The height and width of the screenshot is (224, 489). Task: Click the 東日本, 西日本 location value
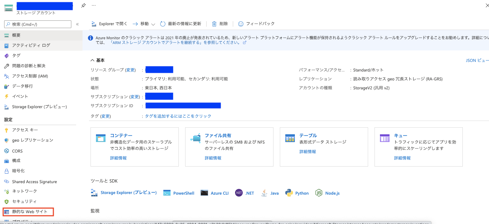coord(159,88)
